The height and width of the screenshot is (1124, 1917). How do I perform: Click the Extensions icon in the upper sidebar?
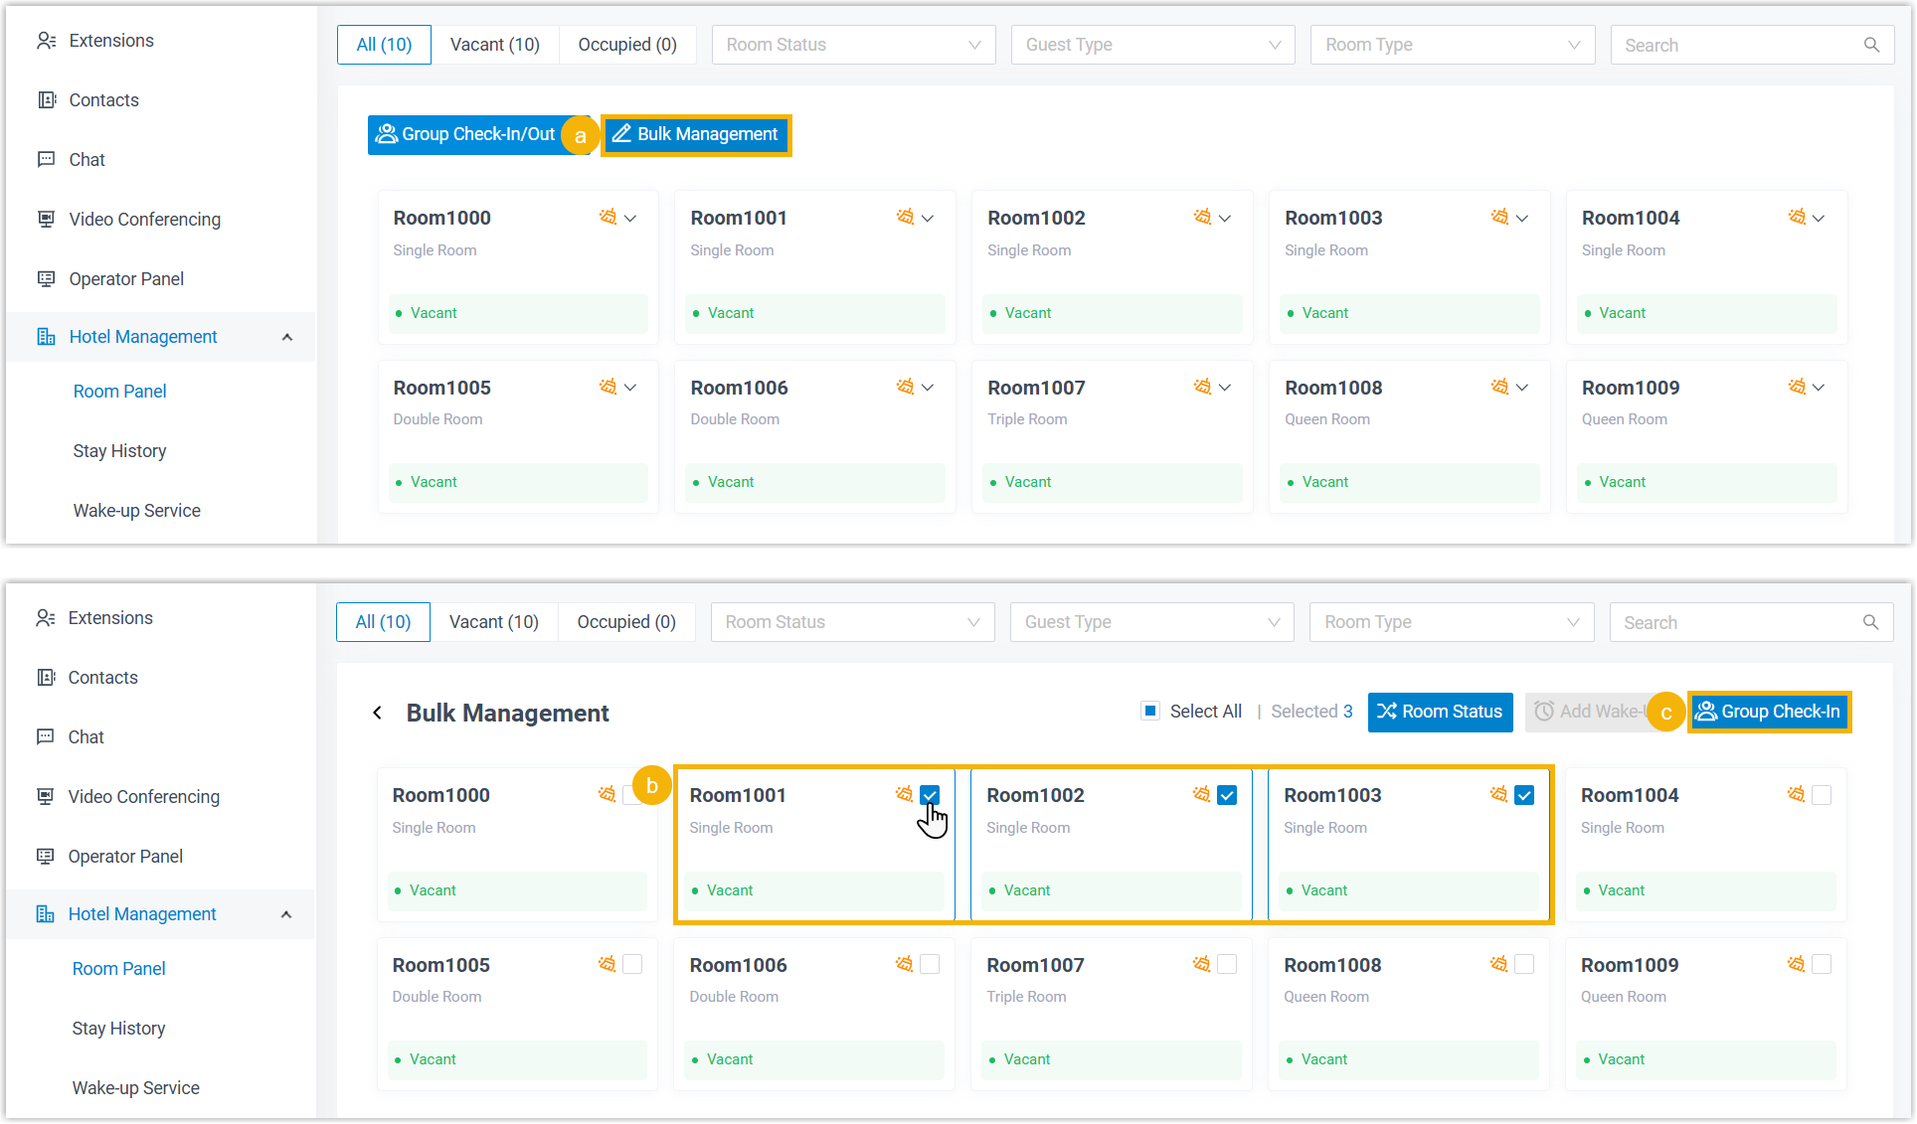[x=46, y=41]
